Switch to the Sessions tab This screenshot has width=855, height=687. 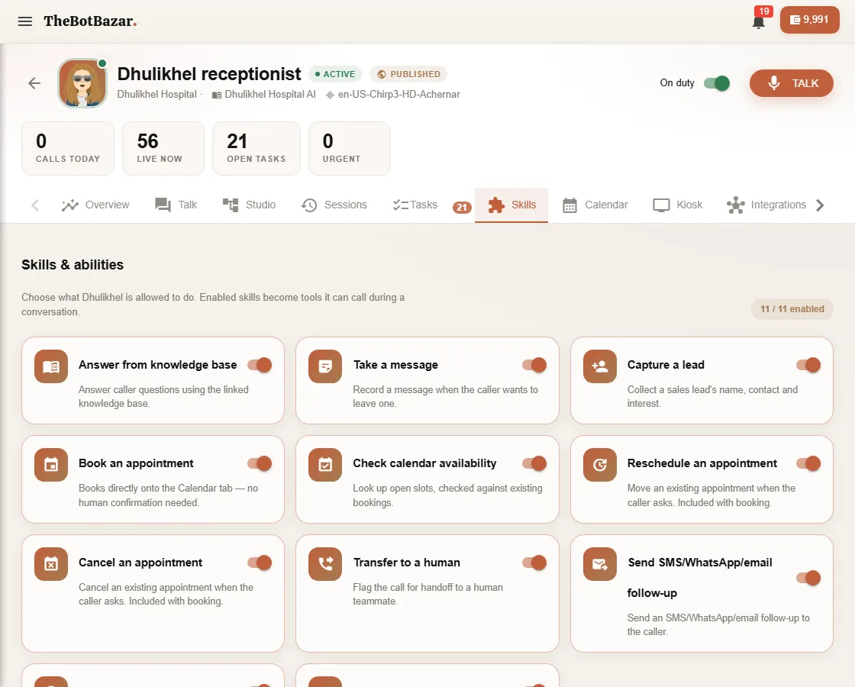click(x=334, y=205)
